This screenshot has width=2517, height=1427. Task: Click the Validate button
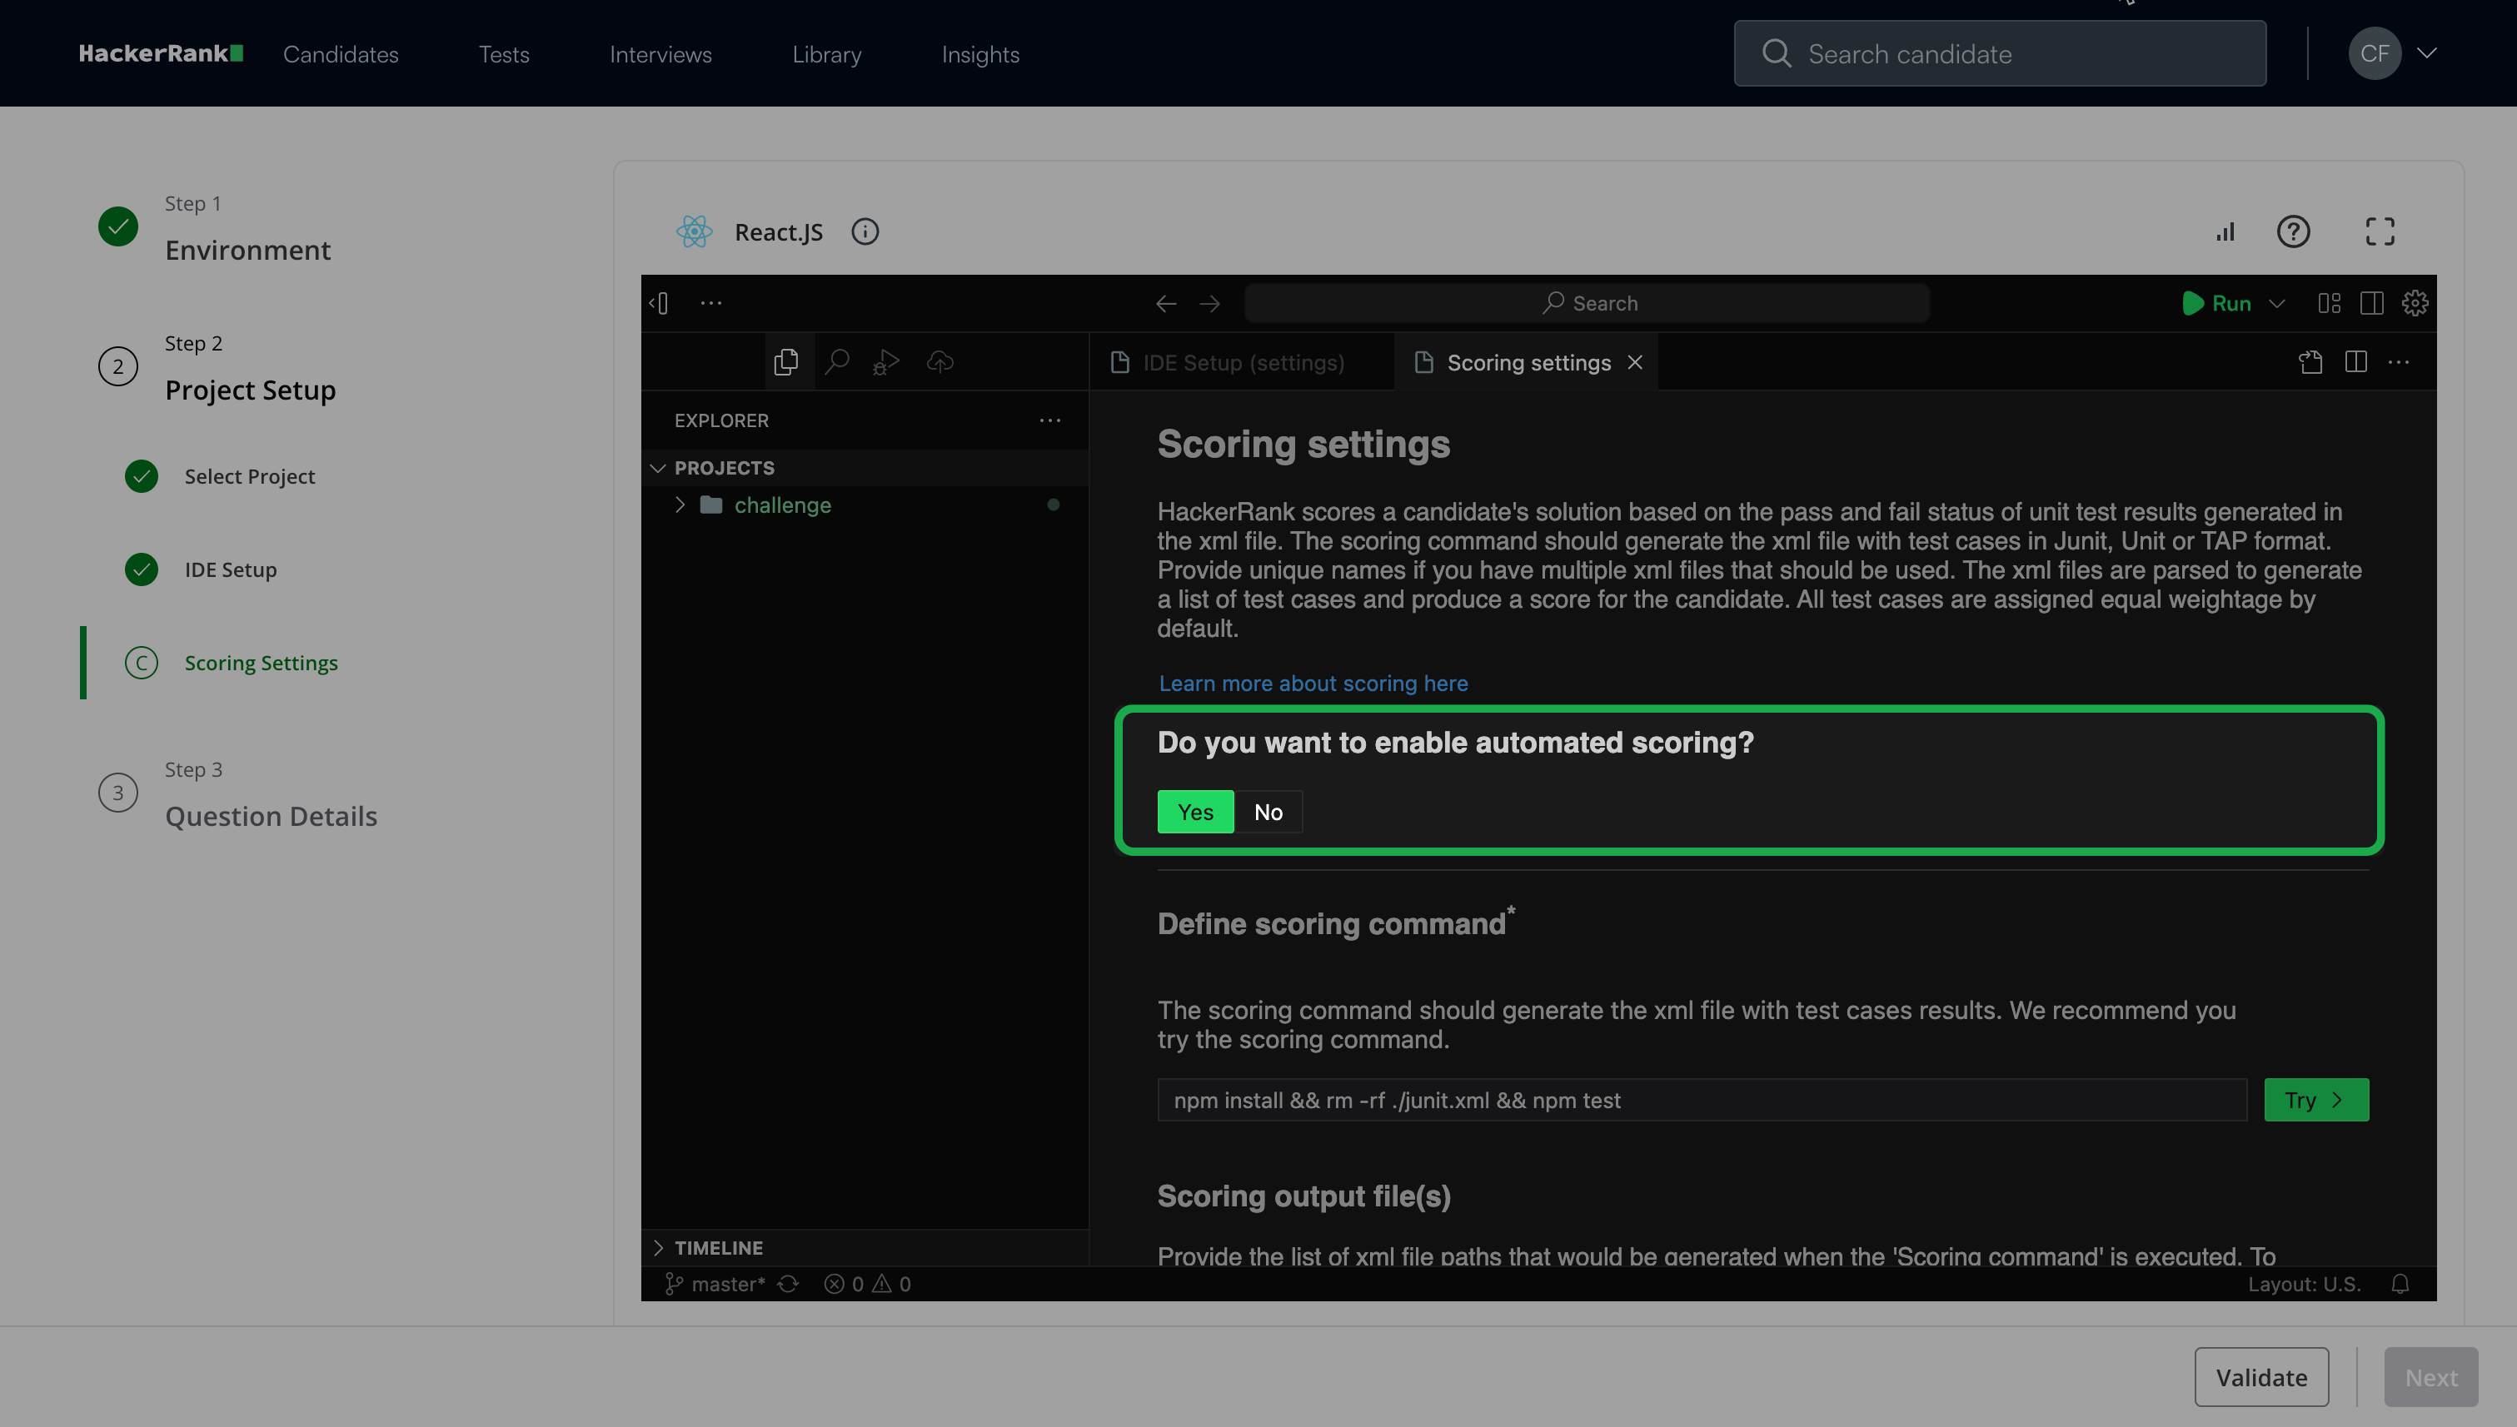[2260, 1377]
